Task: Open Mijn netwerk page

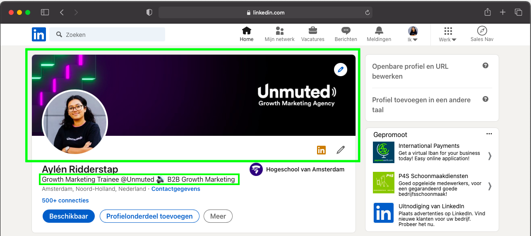Action: click(x=280, y=34)
